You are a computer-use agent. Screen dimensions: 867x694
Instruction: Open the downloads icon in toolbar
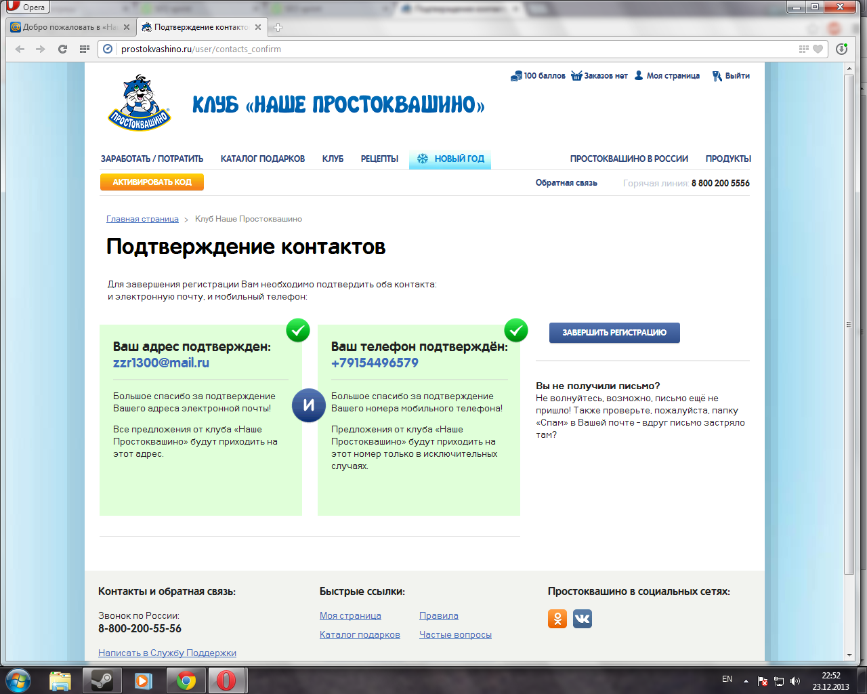pos(841,49)
